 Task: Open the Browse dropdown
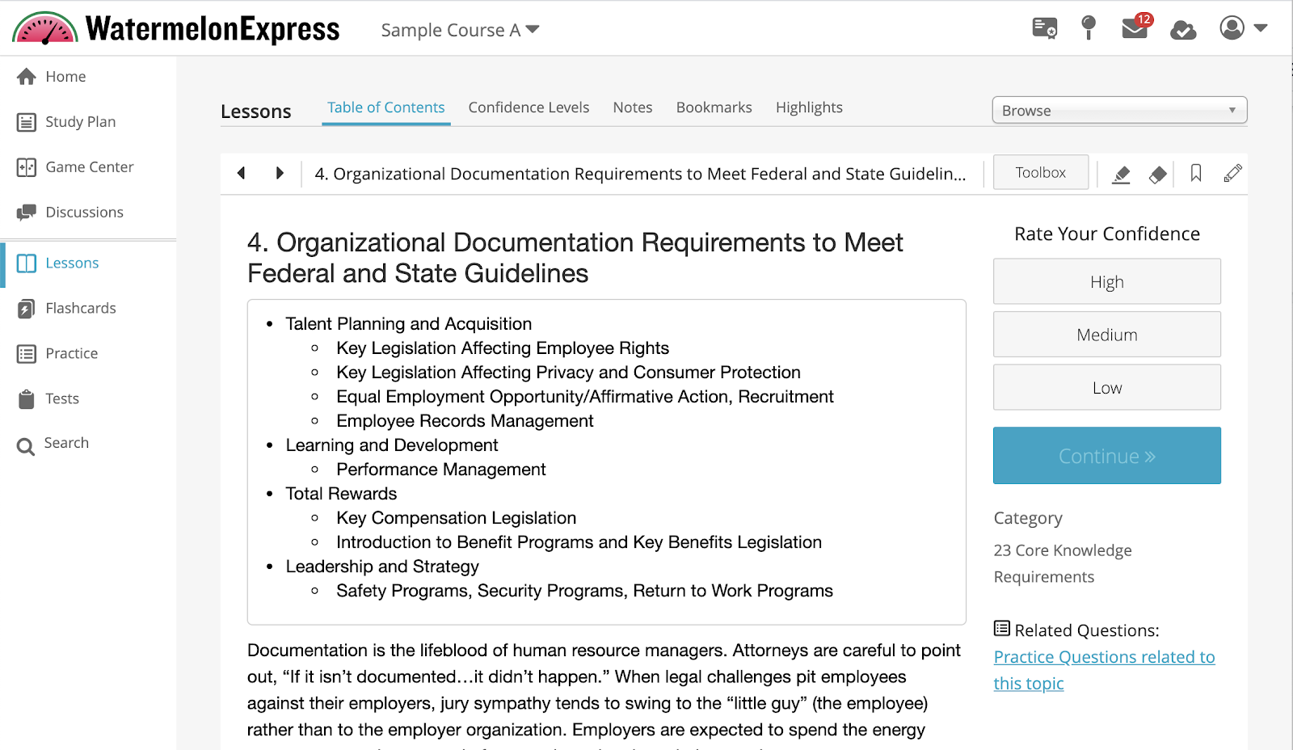click(1119, 111)
